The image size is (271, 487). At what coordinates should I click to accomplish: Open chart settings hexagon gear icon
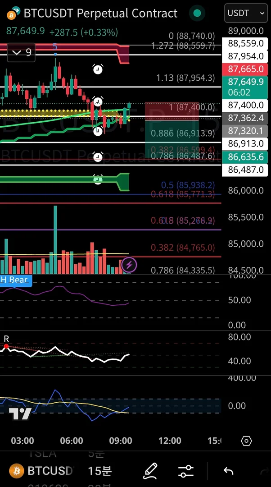(246, 441)
